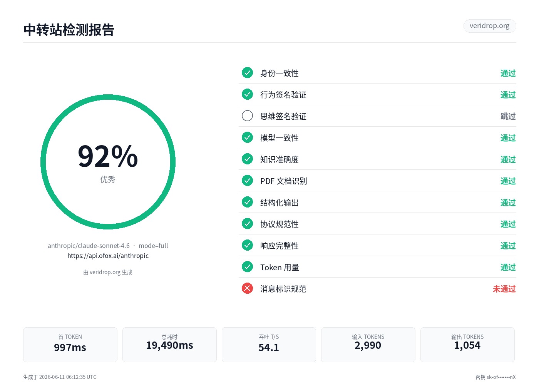This screenshot has width=539, height=385.
Task: Open the veridrop.org badge at top right
Action: tap(489, 26)
